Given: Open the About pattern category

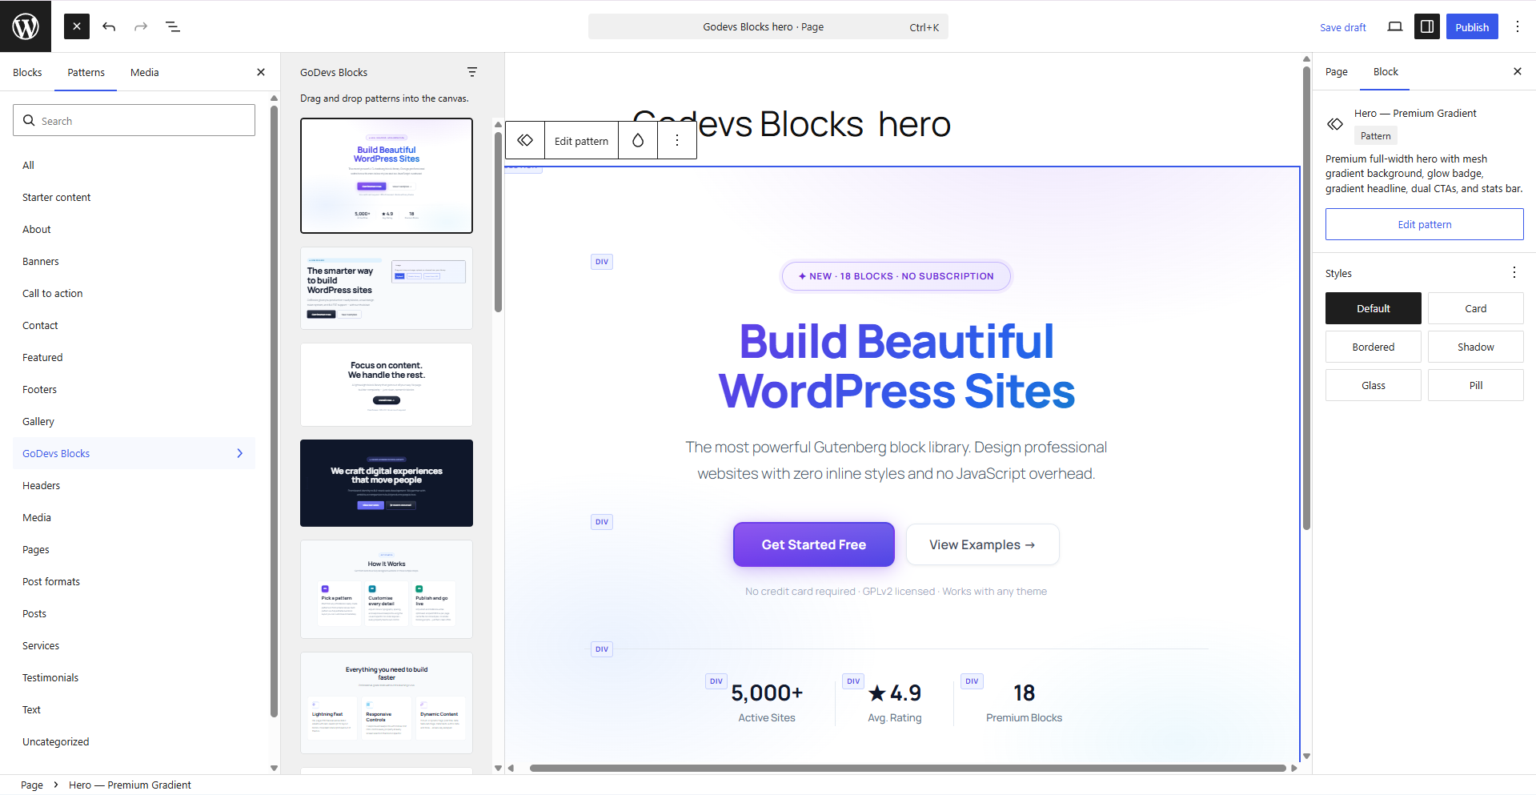Looking at the screenshot, I should tap(134, 229).
